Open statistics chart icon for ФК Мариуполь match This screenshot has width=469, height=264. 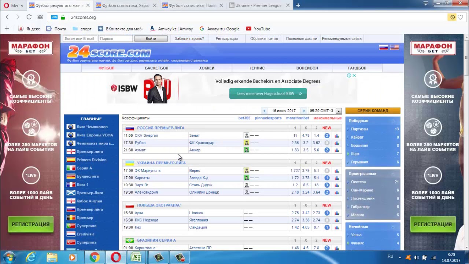point(337,170)
